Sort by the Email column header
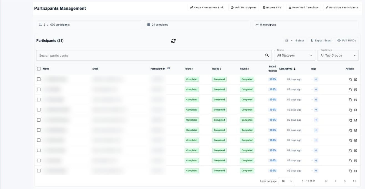The width and height of the screenshot is (365, 189). click(95, 69)
